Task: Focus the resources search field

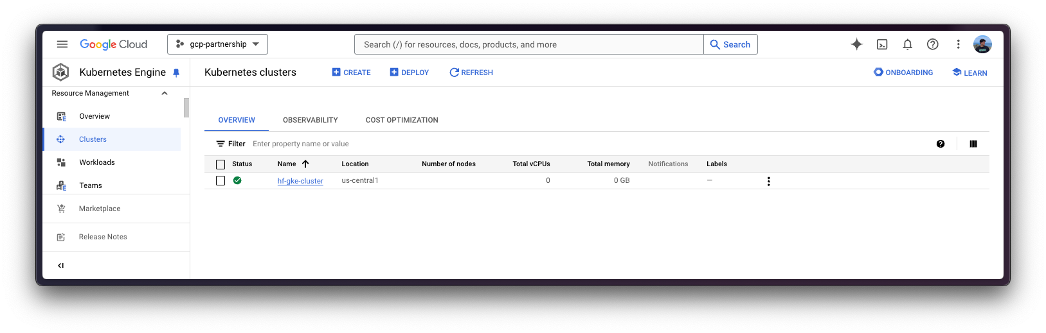Action: 529,44
